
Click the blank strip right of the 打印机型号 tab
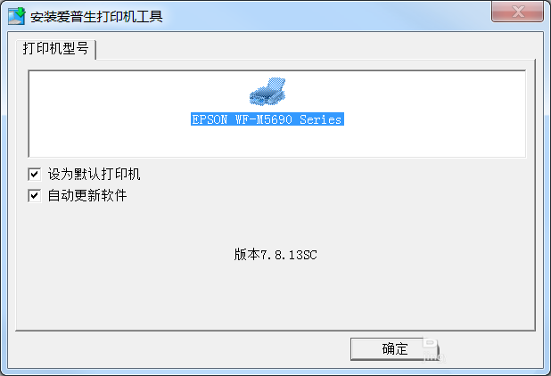pos(317,48)
